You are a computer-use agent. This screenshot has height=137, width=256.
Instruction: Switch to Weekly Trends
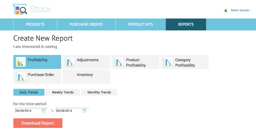(63, 92)
